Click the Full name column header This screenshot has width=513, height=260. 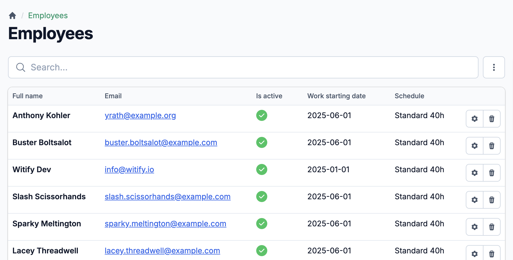tap(28, 96)
